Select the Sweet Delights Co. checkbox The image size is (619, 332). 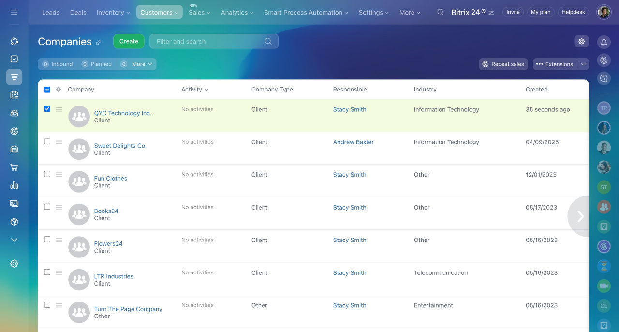pos(47,142)
